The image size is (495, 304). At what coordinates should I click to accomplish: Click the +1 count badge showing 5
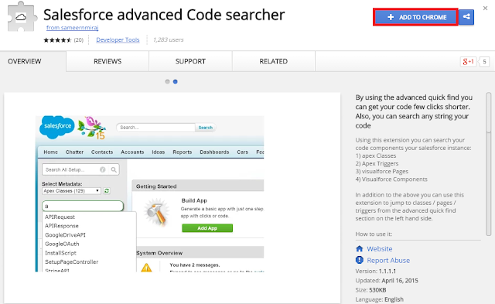[484, 62]
